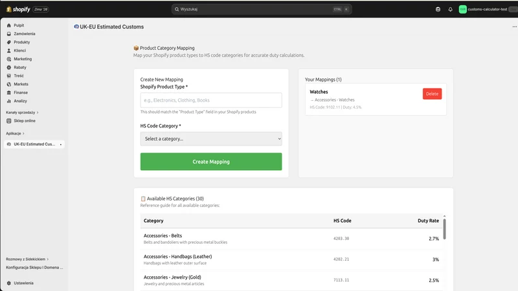Image resolution: width=518 pixels, height=291 pixels.
Task: Click the HS Code column header
Action: click(x=343, y=221)
